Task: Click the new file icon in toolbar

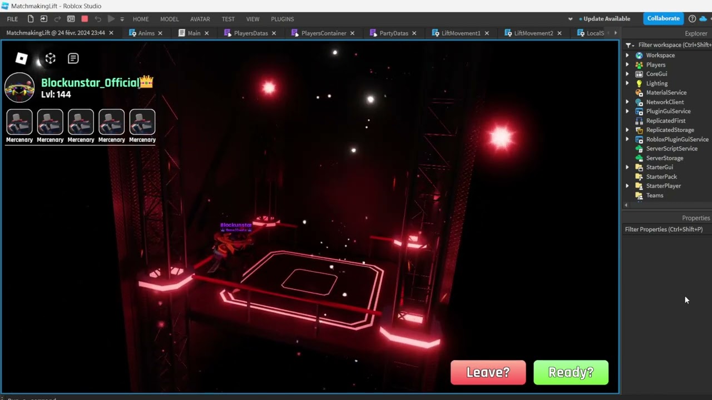Action: coord(31,19)
